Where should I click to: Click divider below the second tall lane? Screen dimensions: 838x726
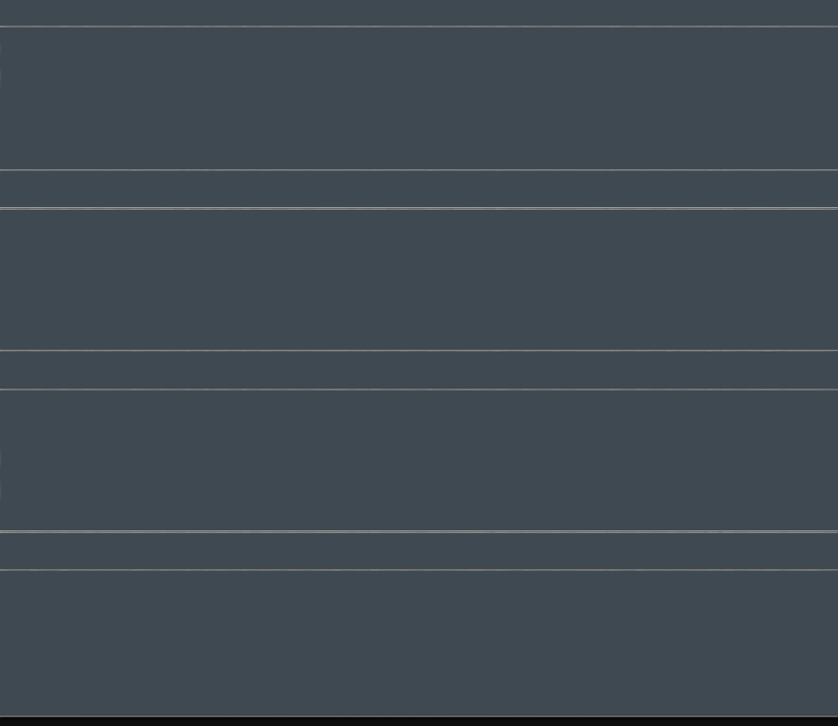[x=419, y=351]
